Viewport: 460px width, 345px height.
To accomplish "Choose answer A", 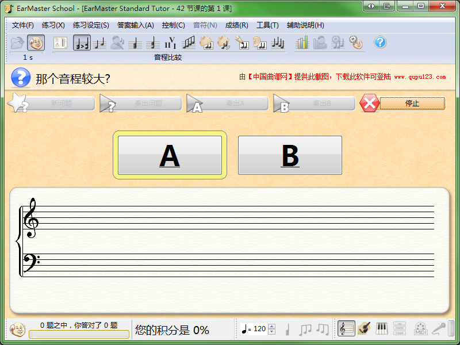I will pos(170,155).
